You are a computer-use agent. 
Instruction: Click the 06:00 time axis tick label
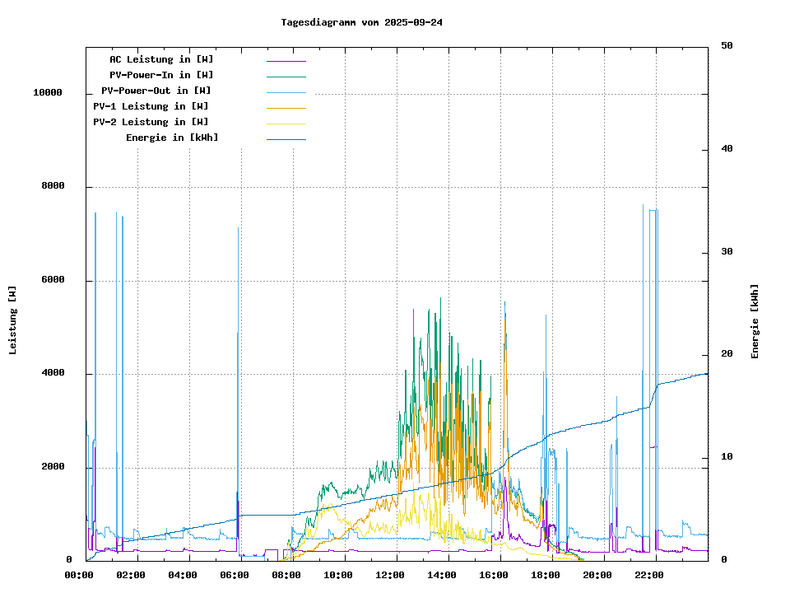[235, 575]
